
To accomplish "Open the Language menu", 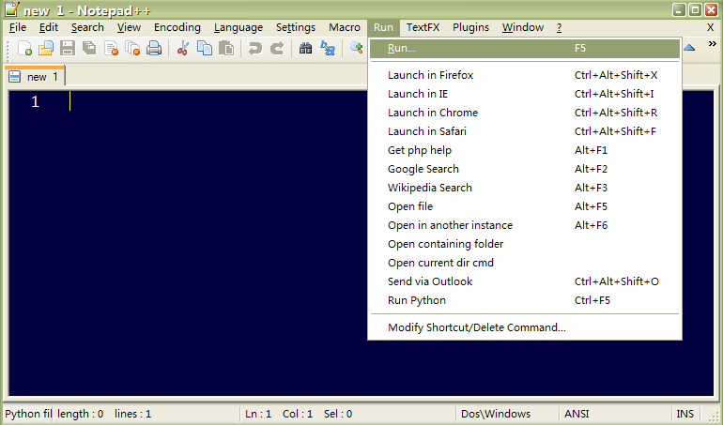I will click(x=238, y=27).
